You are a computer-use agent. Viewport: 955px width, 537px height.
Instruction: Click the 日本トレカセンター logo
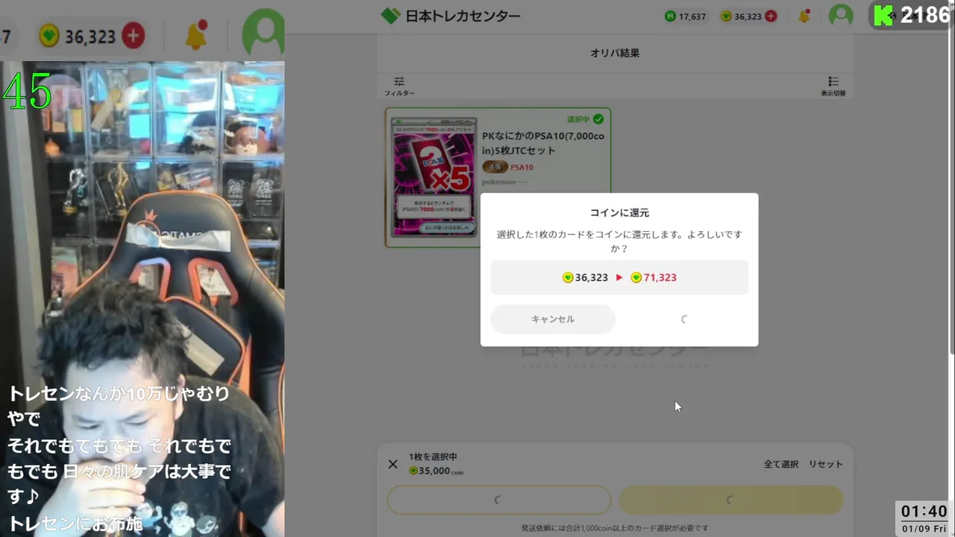[x=451, y=16]
